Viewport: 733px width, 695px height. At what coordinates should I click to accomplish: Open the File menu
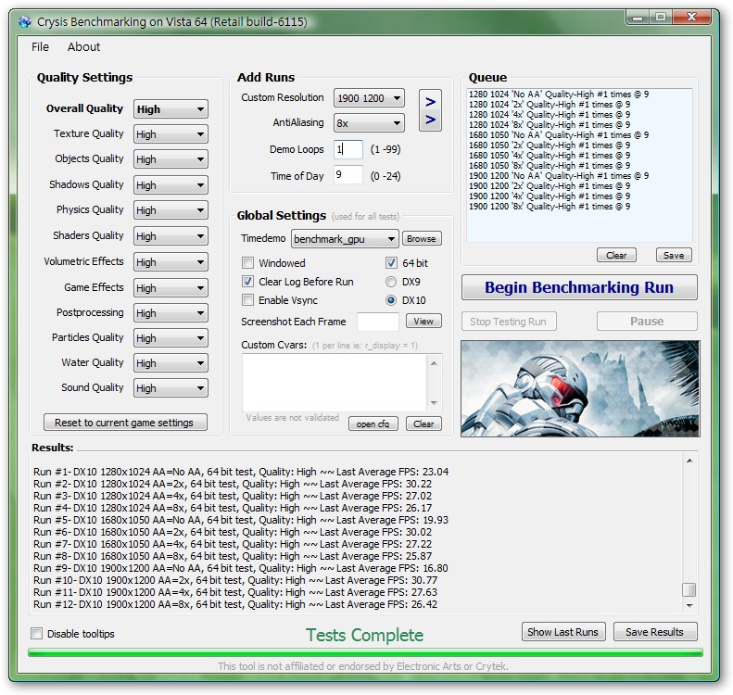coord(40,46)
